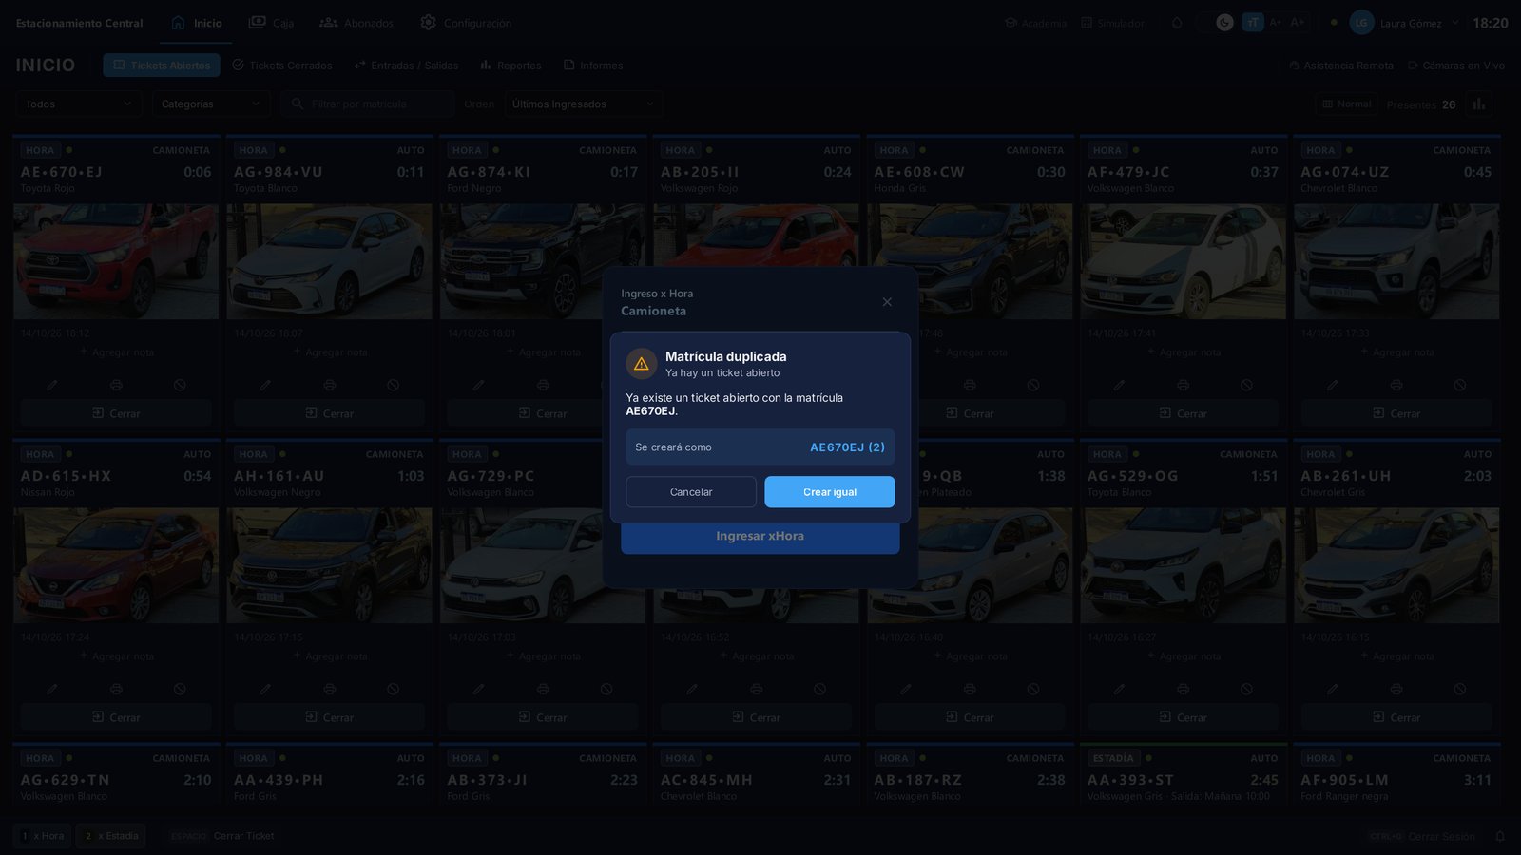Open the Todos filter dropdown
1521x855 pixels.
tap(78, 104)
